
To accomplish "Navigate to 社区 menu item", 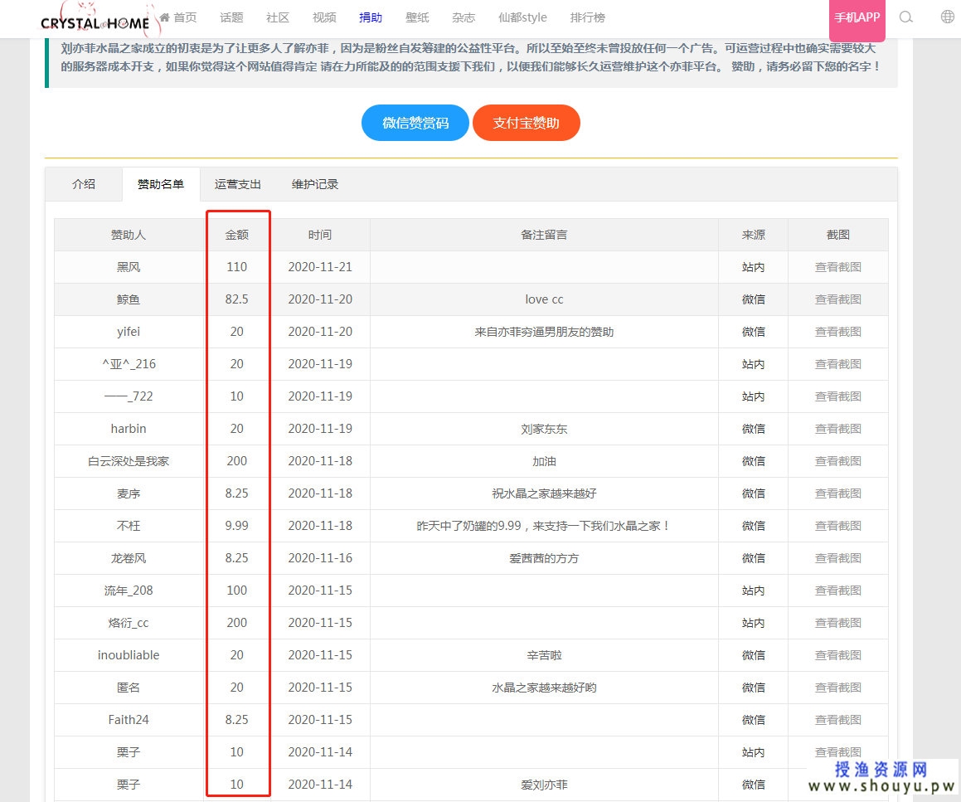I will 278,17.
